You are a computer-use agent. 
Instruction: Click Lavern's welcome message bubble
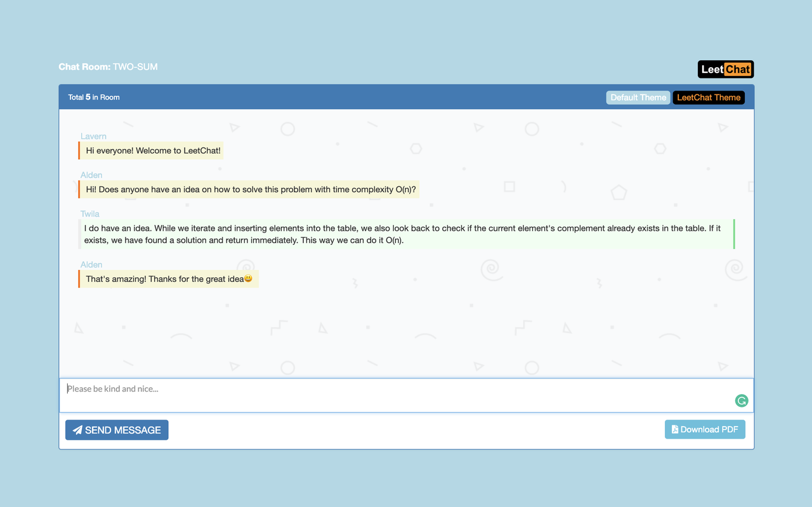(x=151, y=150)
